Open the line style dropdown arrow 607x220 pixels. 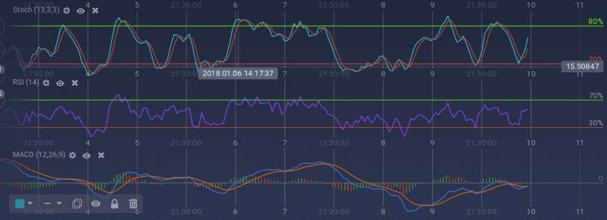(x=59, y=203)
